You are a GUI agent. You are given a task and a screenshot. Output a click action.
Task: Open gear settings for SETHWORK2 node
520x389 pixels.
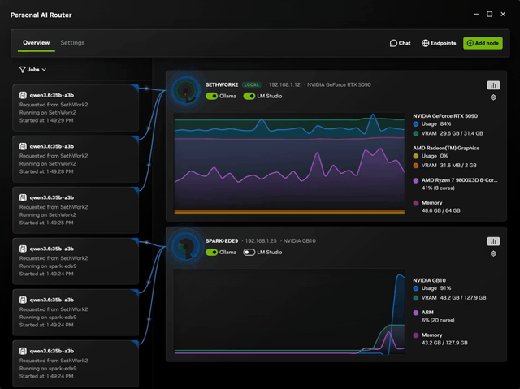493,97
